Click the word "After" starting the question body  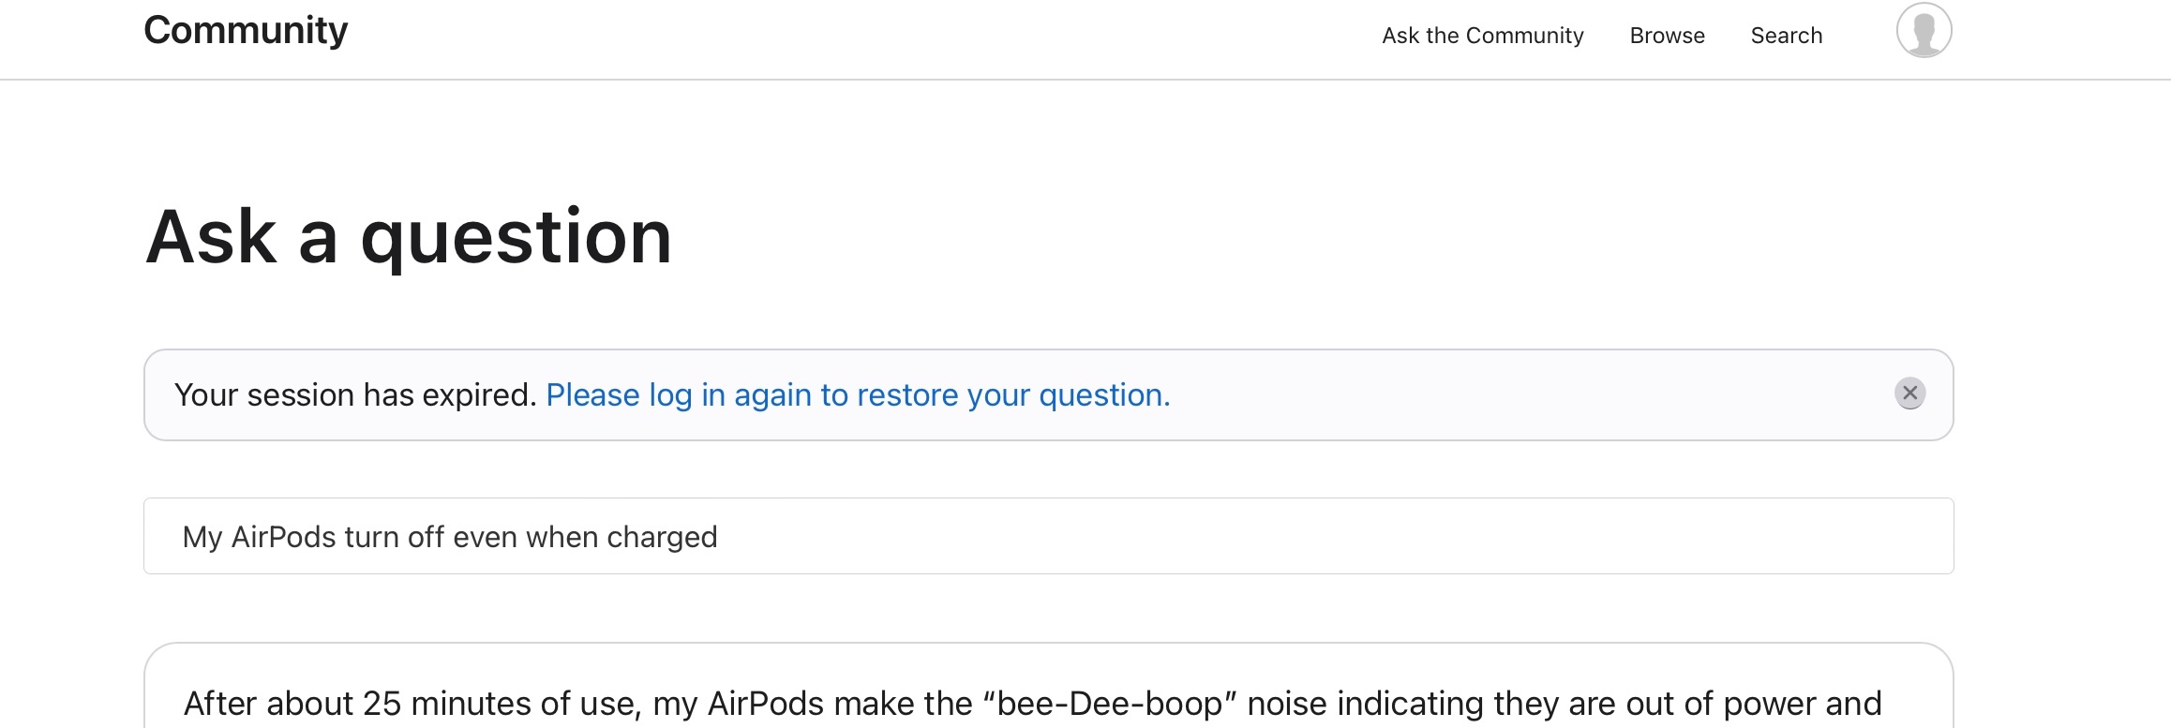click(x=220, y=704)
